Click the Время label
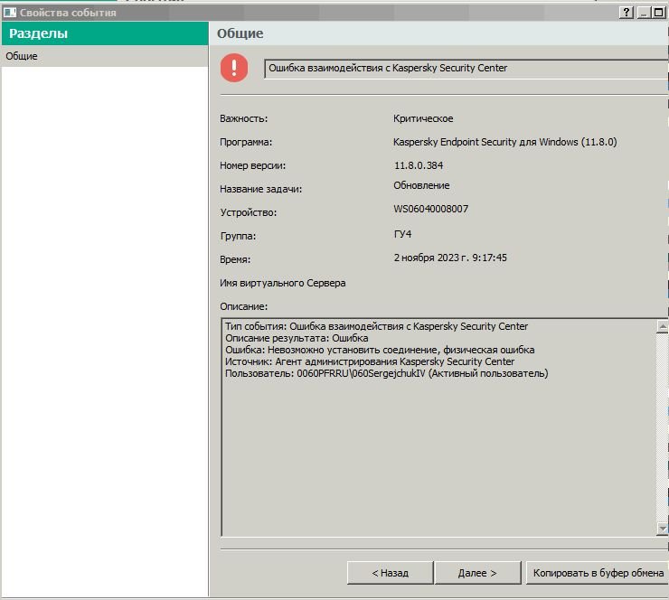The width and height of the screenshot is (669, 600). click(x=235, y=259)
